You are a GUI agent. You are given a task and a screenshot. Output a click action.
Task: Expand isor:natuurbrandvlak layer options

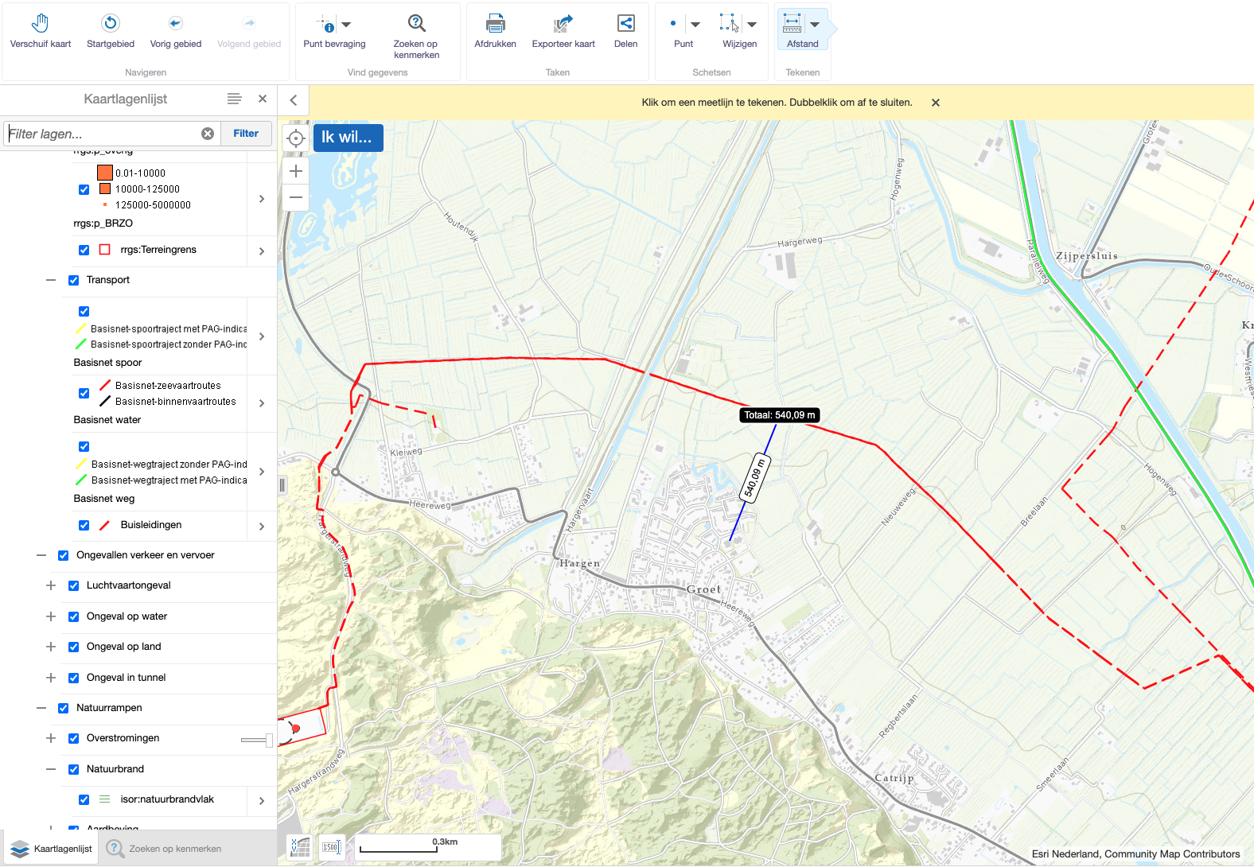coord(262,801)
